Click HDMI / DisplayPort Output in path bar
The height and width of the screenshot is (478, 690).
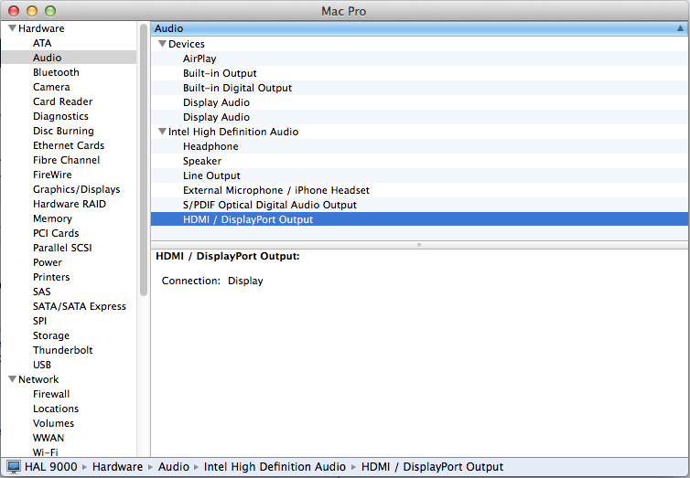pos(432,467)
